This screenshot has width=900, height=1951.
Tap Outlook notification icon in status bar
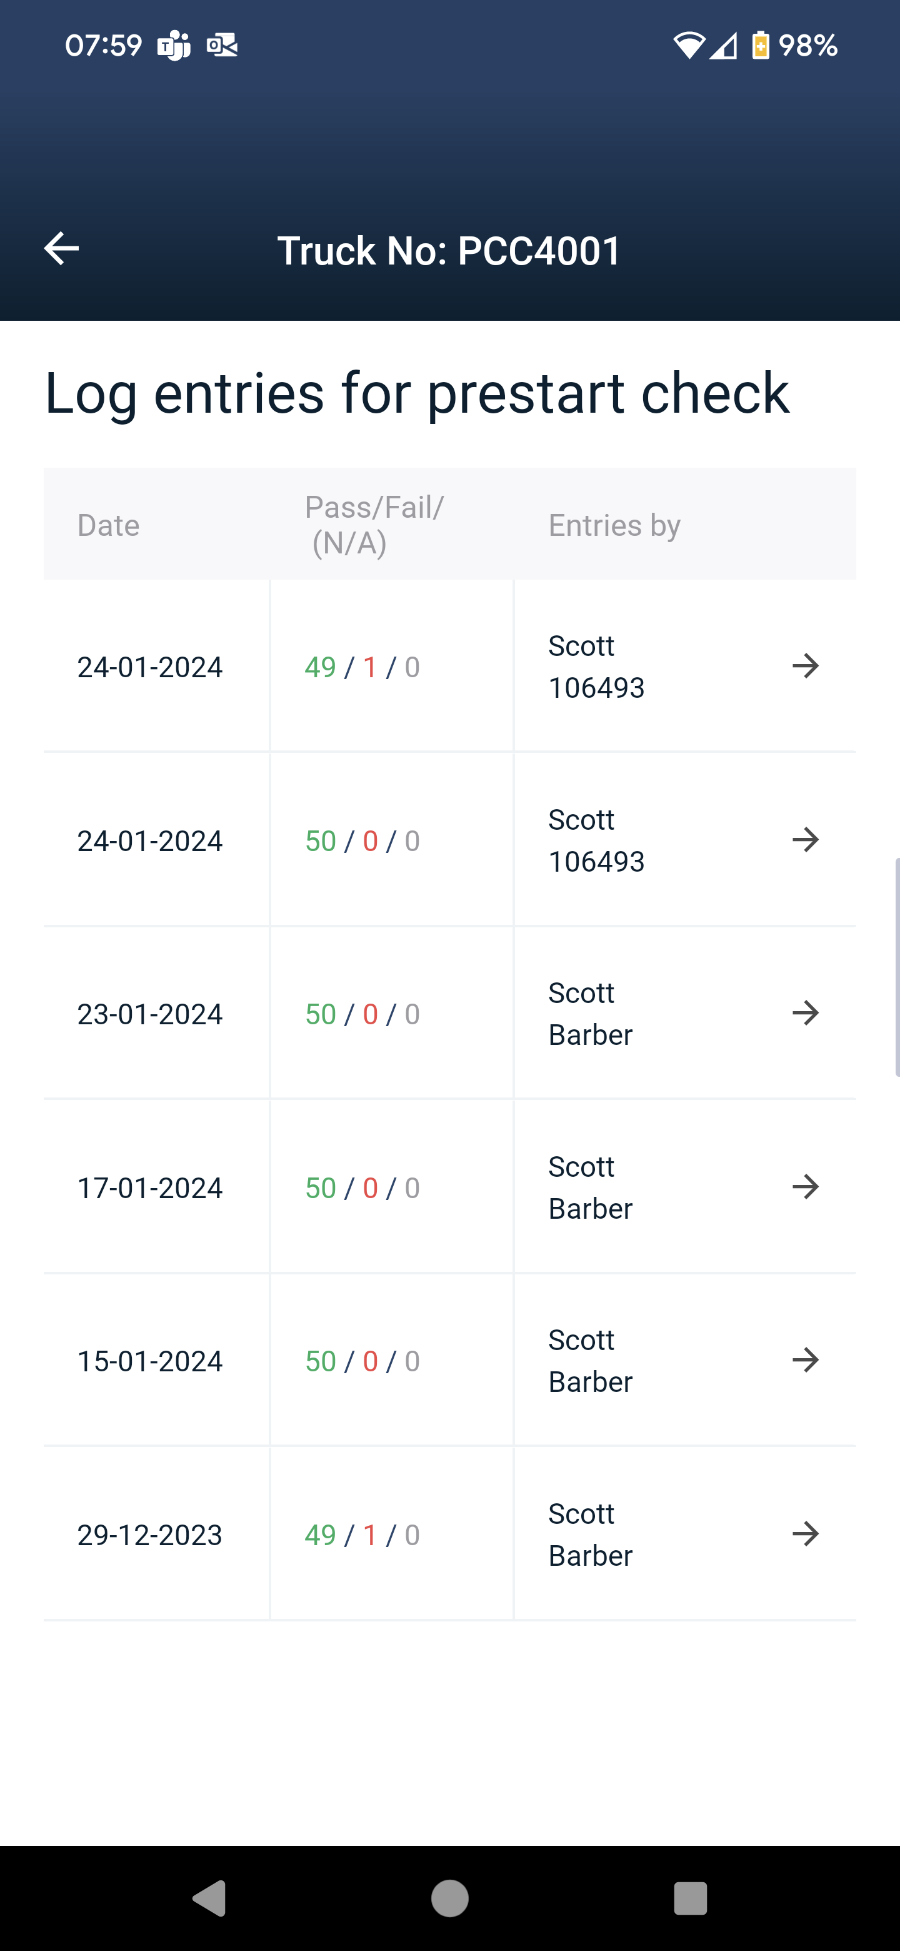tap(222, 46)
